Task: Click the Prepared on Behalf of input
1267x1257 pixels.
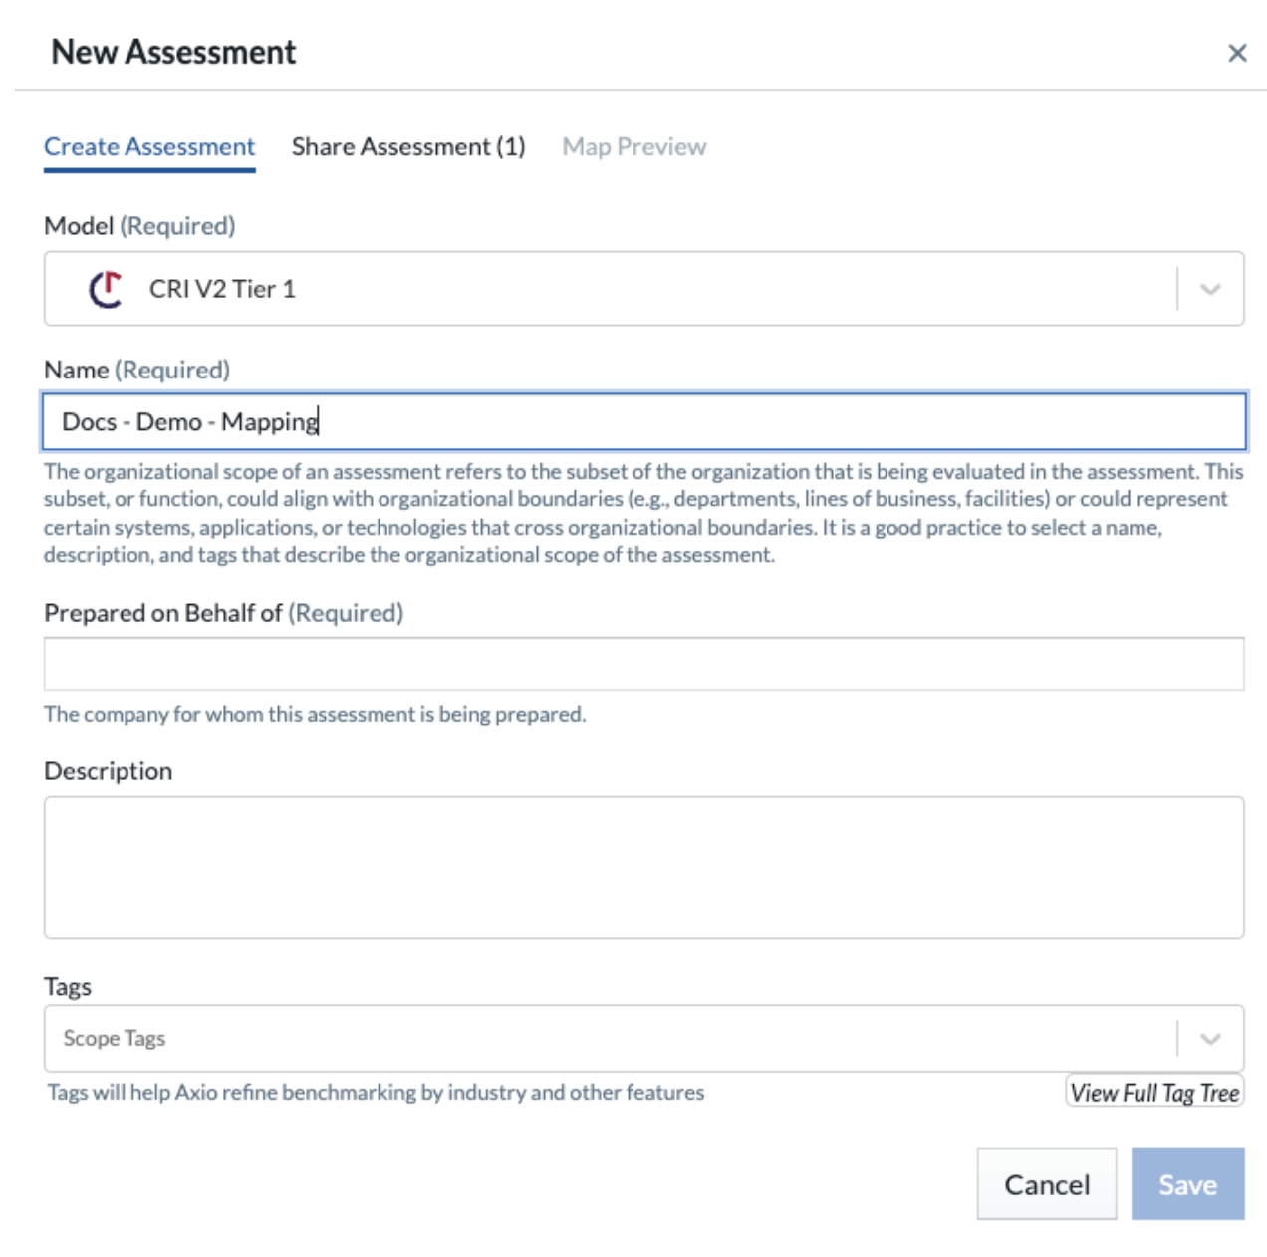Action: pyautogui.click(x=643, y=664)
